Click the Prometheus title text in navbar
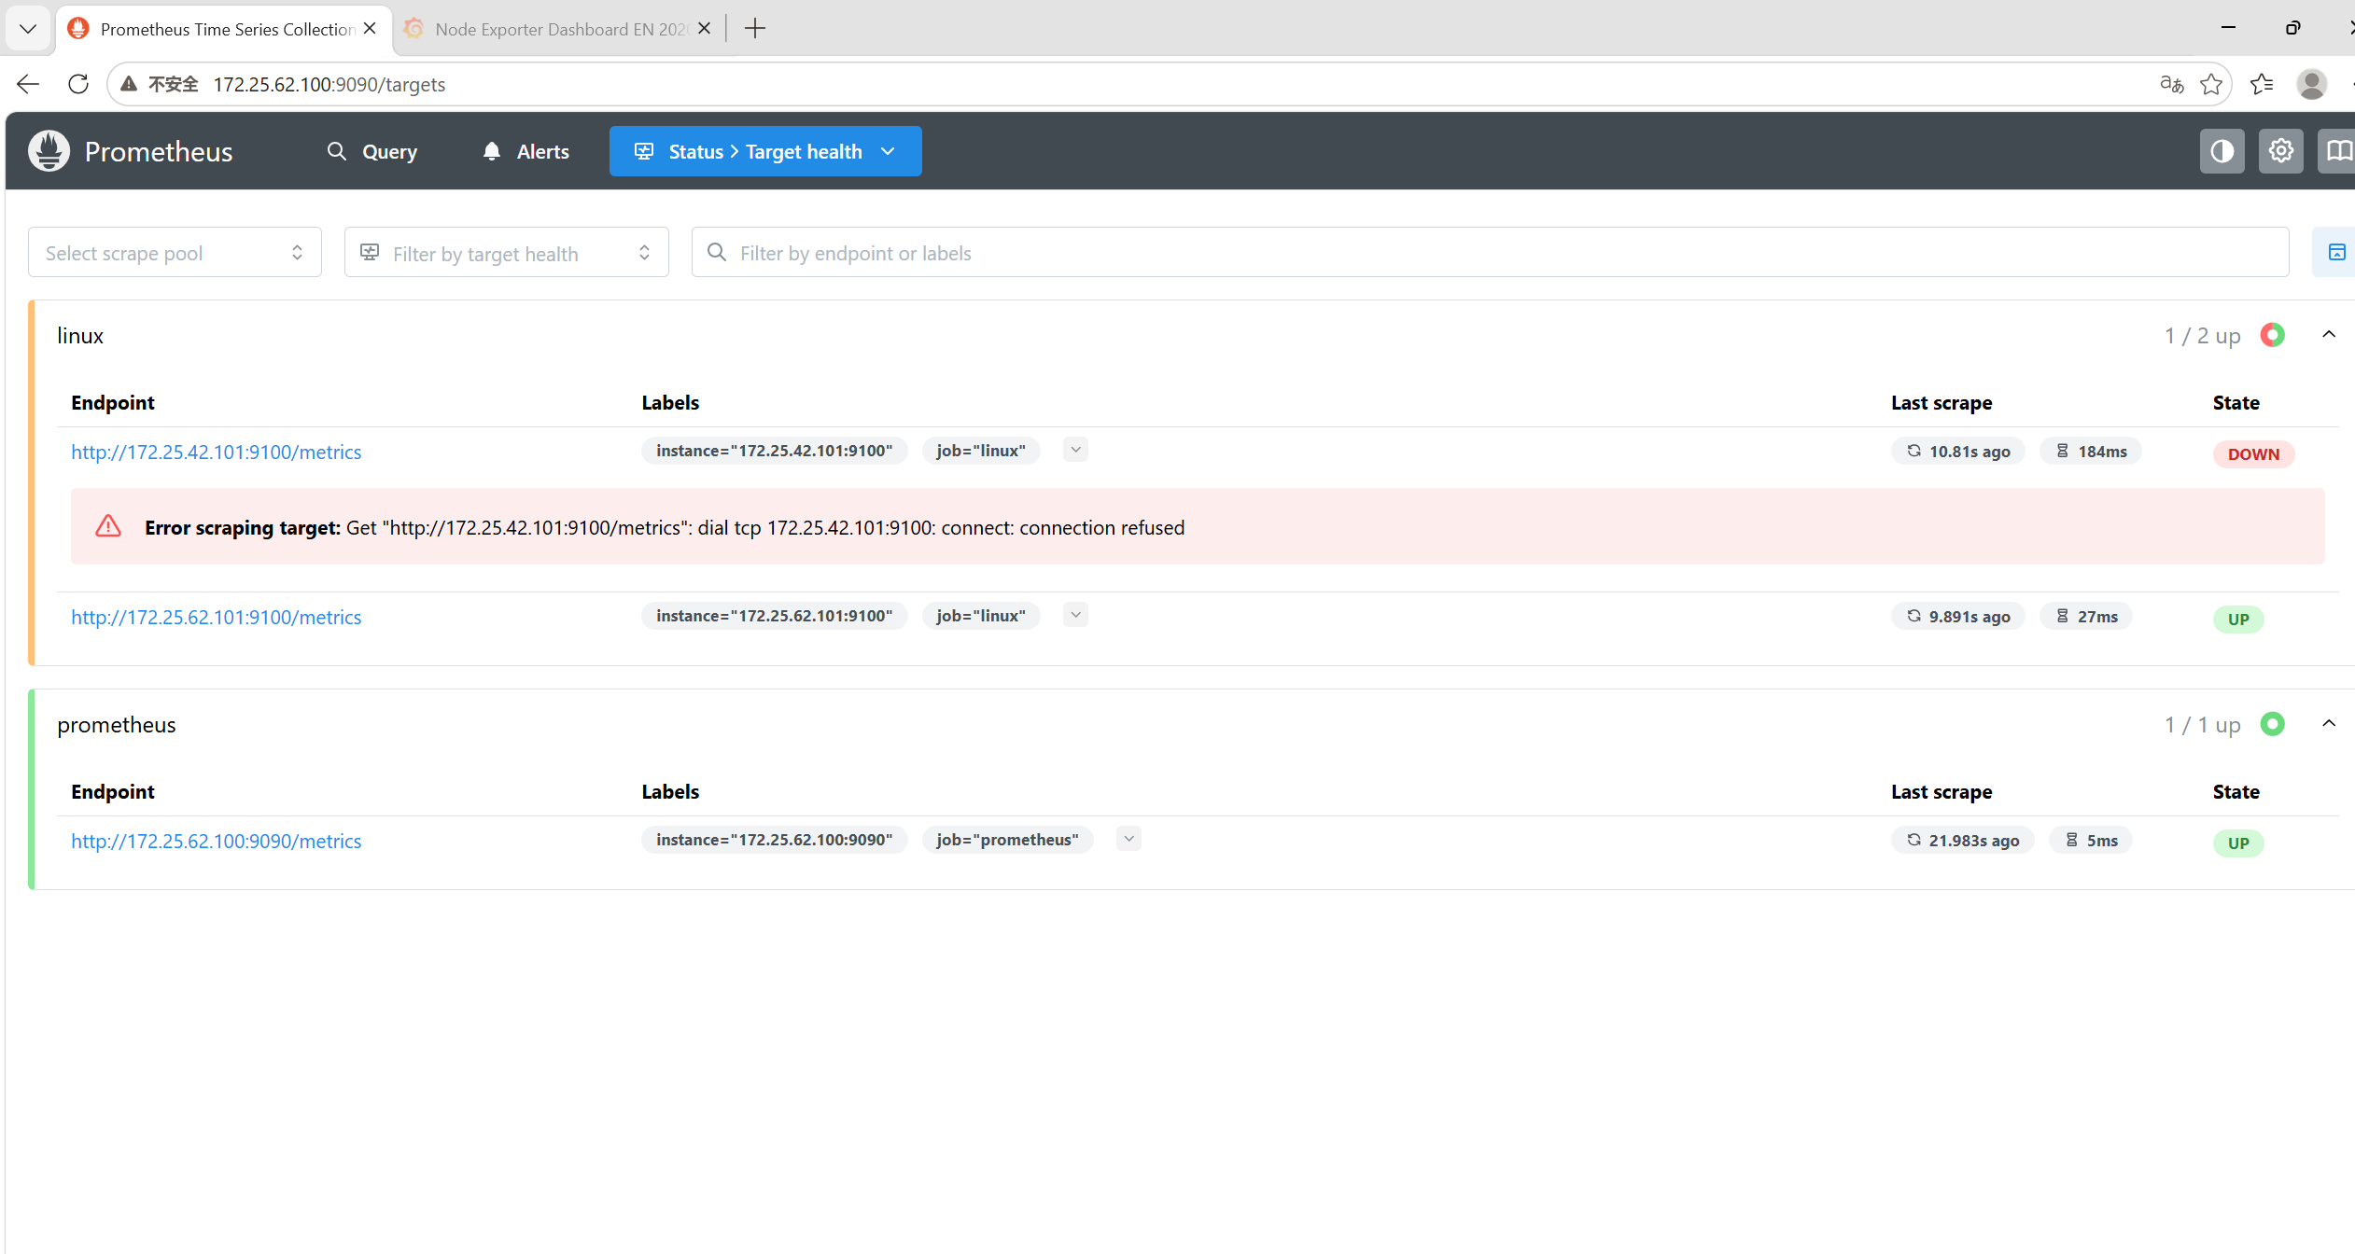The image size is (2355, 1254). point(159,151)
